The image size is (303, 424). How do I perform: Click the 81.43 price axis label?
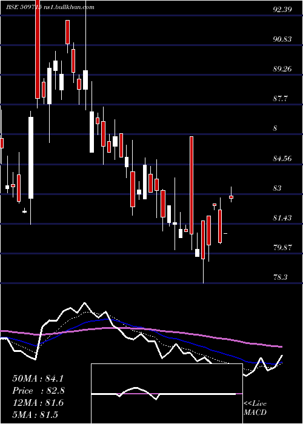pyautogui.click(x=282, y=217)
